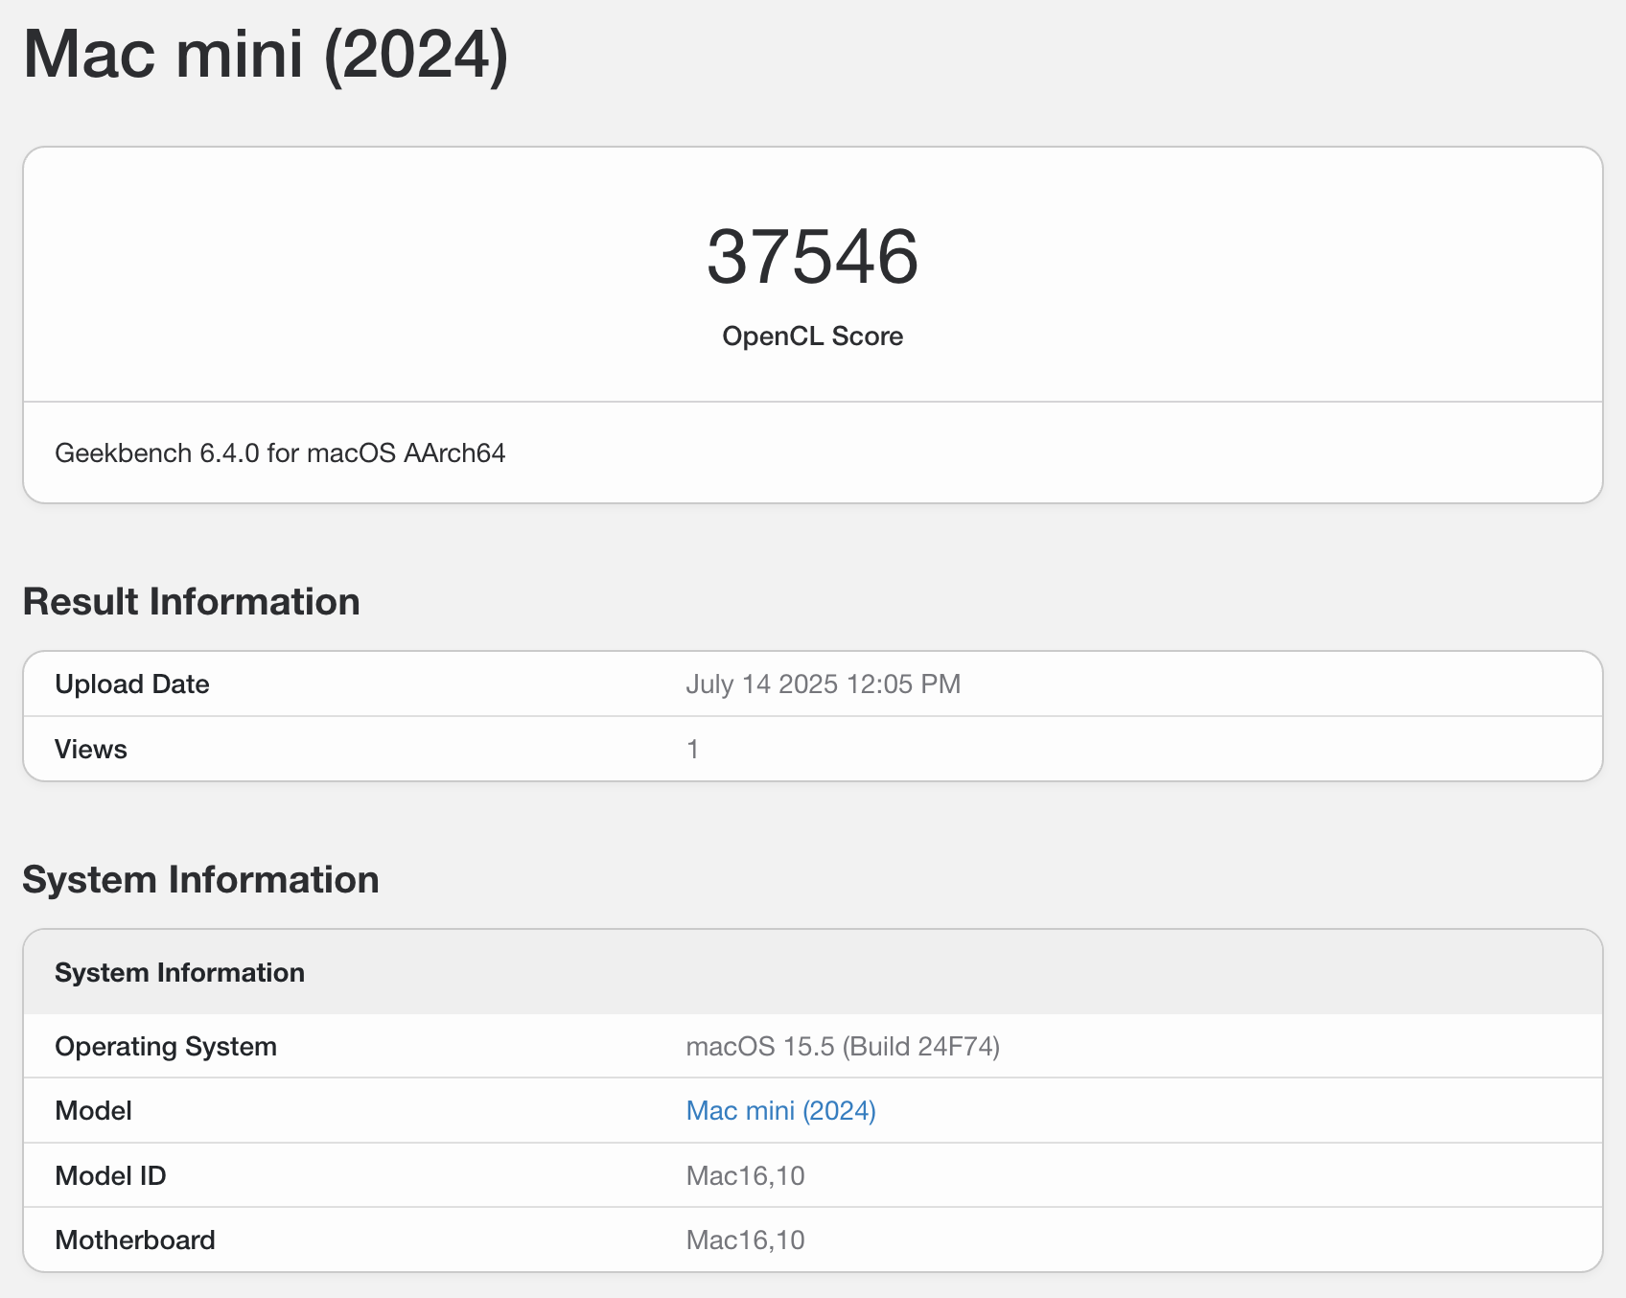Click Geekbench 6.4.0 for macOS AArch64 text
The image size is (1626, 1298).
pos(280,452)
